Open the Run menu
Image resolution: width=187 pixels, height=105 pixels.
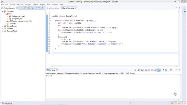click(x=48, y=4)
